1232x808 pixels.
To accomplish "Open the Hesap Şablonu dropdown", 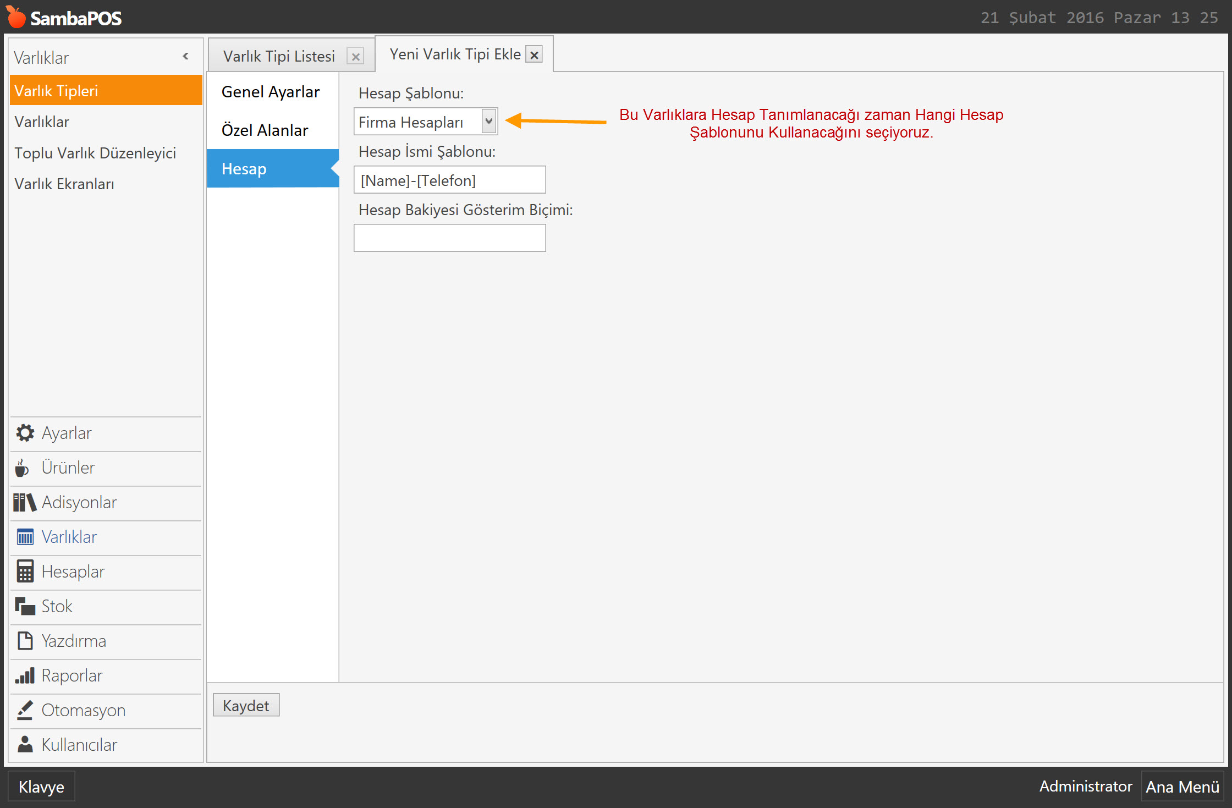I will (489, 122).
